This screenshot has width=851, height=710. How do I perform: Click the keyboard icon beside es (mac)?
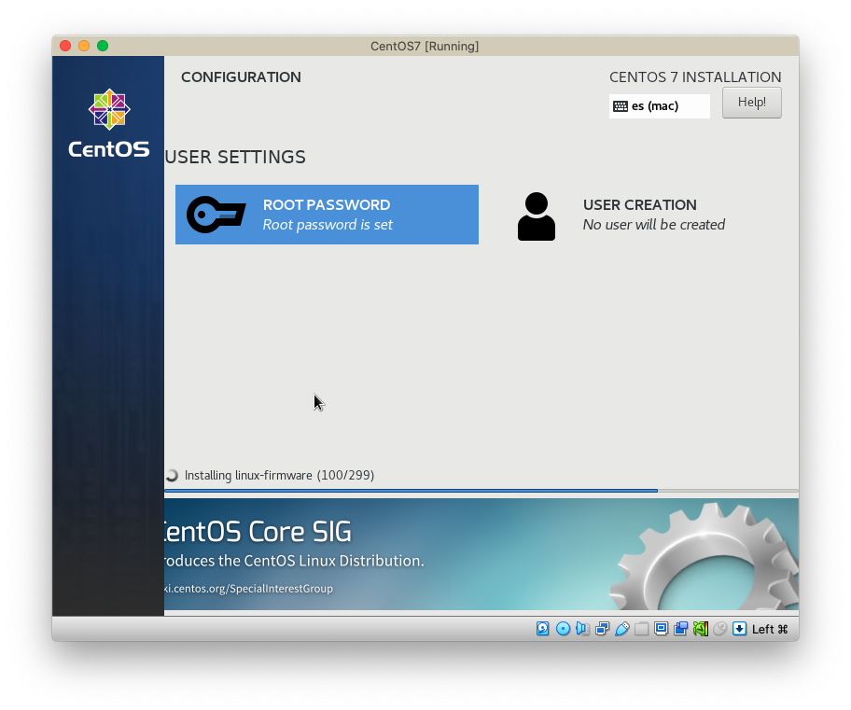(x=621, y=106)
